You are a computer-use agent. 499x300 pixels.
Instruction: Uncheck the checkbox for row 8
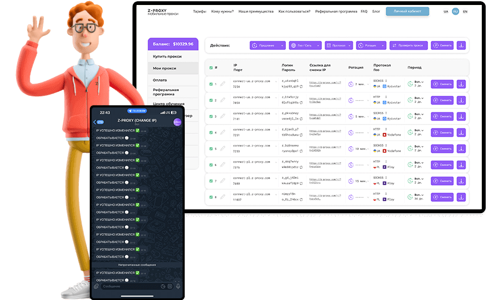tap(211, 197)
